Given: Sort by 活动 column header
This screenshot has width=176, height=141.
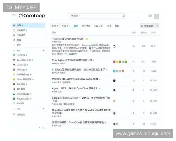Looking at the screenshot, I should (153, 33).
